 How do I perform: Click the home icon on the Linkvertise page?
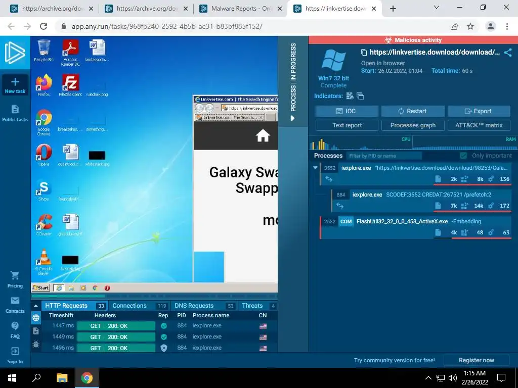coord(263,135)
